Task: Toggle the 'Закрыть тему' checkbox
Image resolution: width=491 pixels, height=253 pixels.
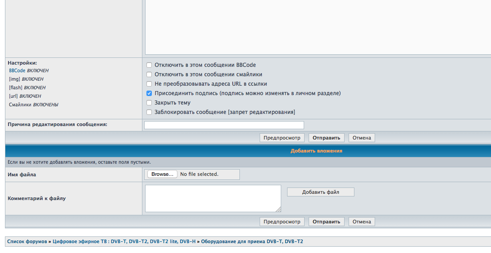Action: [x=149, y=103]
